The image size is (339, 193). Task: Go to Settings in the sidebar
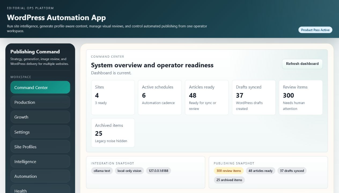[x=40, y=132]
